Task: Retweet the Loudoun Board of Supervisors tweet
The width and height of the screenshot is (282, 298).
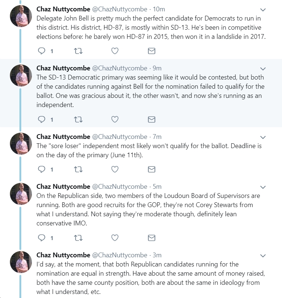Action: (x=78, y=238)
